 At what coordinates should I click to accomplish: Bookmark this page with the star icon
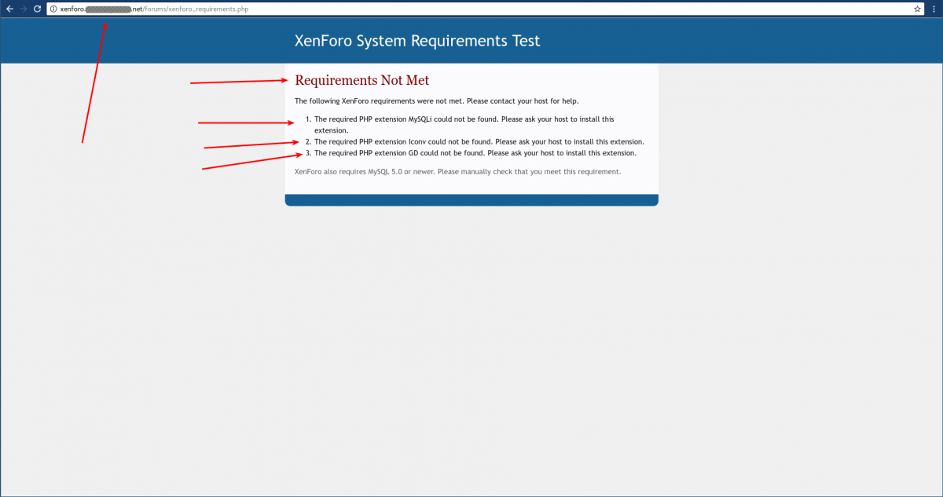point(916,9)
